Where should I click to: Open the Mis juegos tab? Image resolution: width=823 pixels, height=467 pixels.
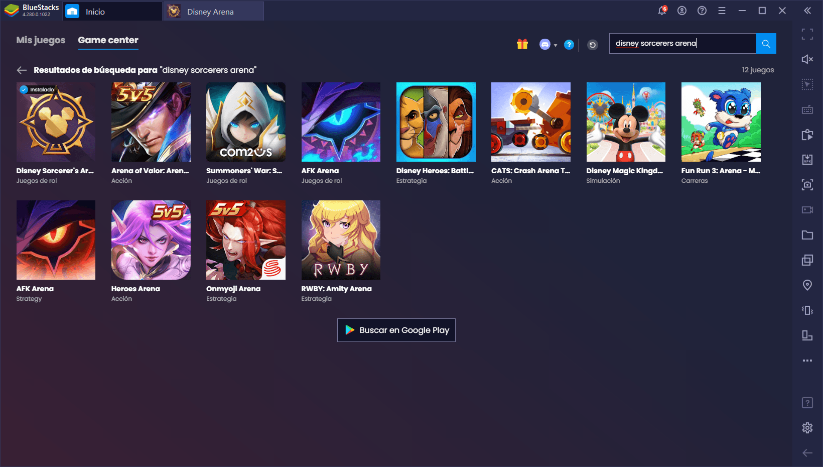tap(41, 40)
